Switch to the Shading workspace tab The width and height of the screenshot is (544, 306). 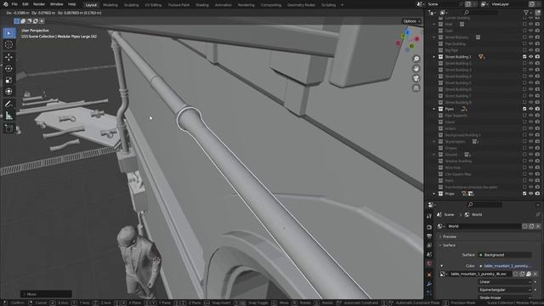pyautogui.click(x=202, y=5)
